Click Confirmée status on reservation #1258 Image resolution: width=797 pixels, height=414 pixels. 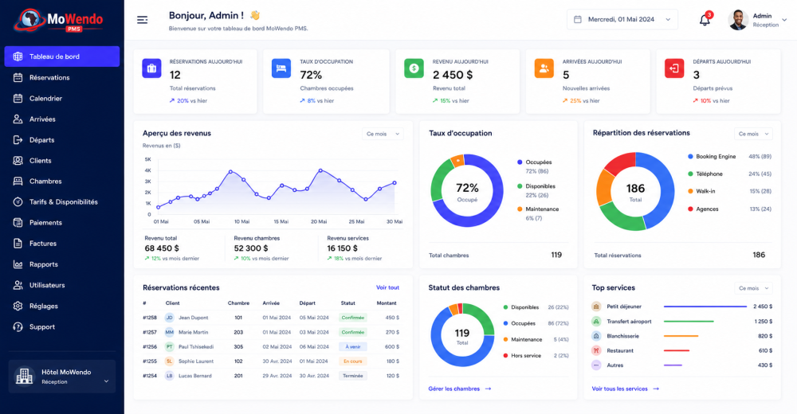(353, 318)
